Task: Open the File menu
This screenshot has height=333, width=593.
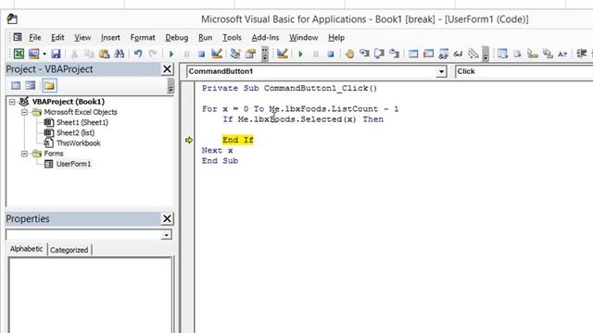Action: click(x=35, y=37)
